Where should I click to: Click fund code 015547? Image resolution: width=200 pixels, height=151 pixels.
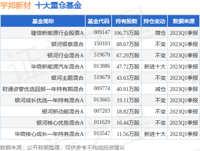point(102,133)
